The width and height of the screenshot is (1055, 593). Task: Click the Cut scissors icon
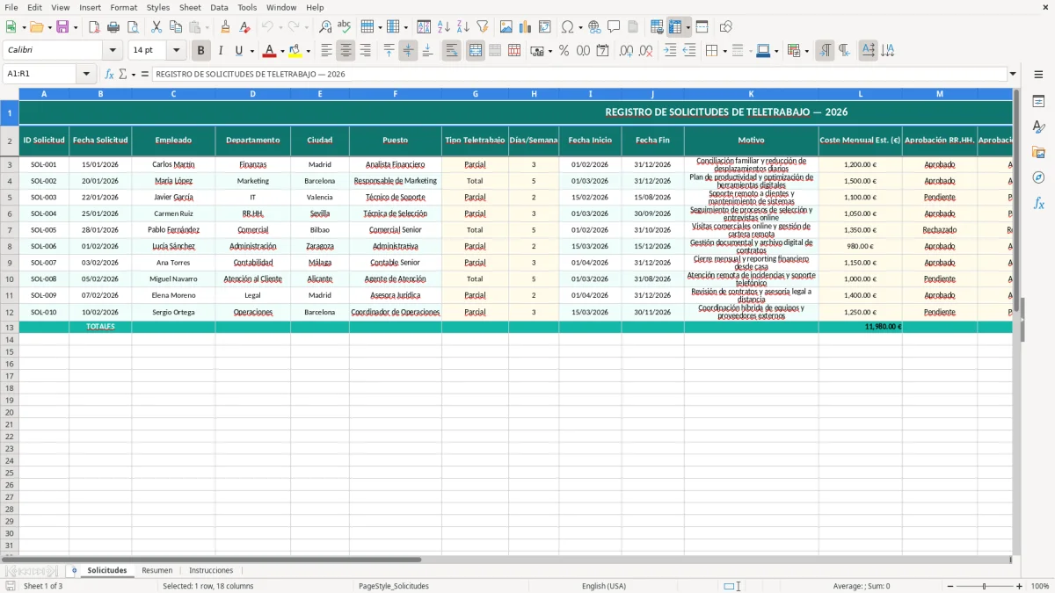156,27
